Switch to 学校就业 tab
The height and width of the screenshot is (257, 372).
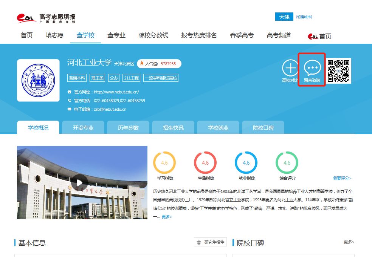(218, 128)
